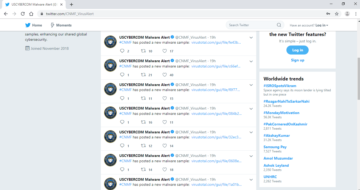360x190 pixels.
Task: Select the USCYBERCOM Malware Alert browser tab
Action: tap(33, 4)
